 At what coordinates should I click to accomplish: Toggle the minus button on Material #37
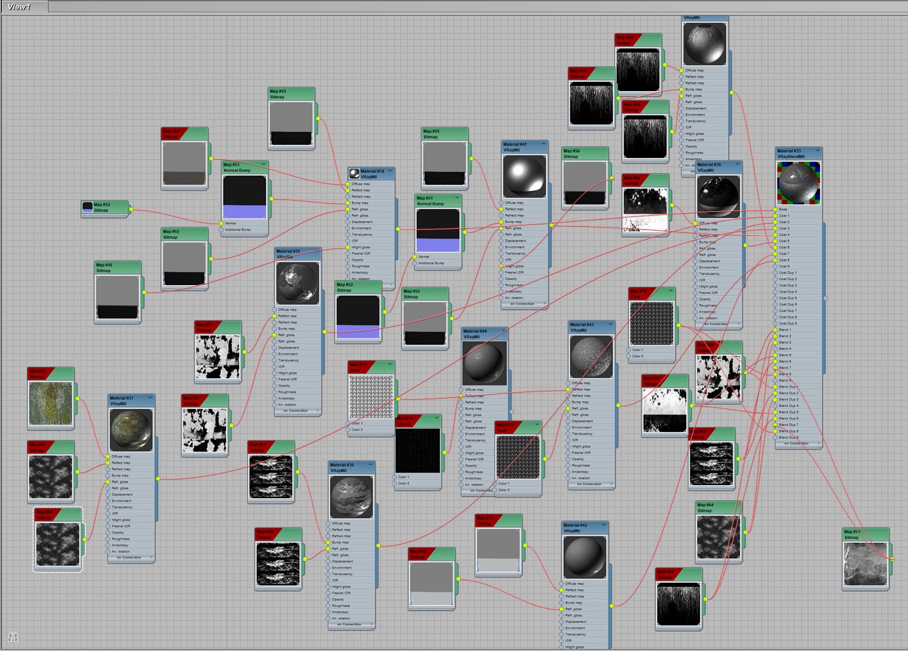point(150,398)
